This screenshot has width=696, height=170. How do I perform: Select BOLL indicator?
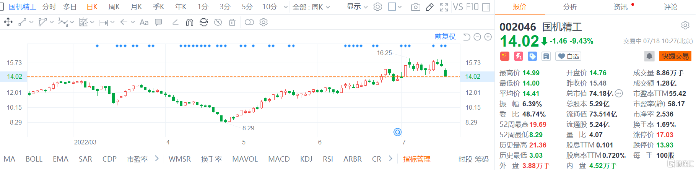(34, 159)
